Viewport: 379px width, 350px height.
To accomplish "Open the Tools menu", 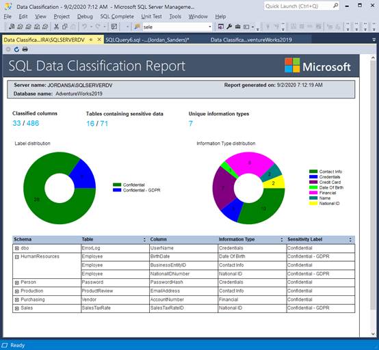I will pyautogui.click(x=175, y=16).
